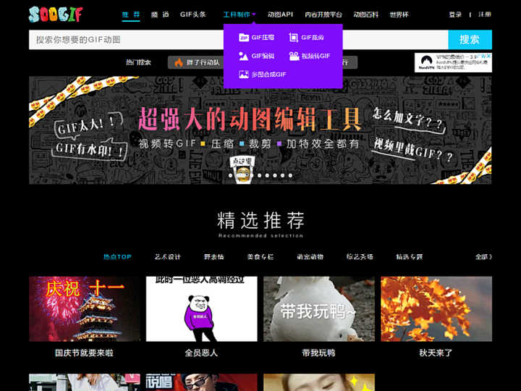Image resolution: width=521 pixels, height=391 pixels.
Task: Click the SOOGIF logo
Action: pyautogui.click(x=56, y=14)
